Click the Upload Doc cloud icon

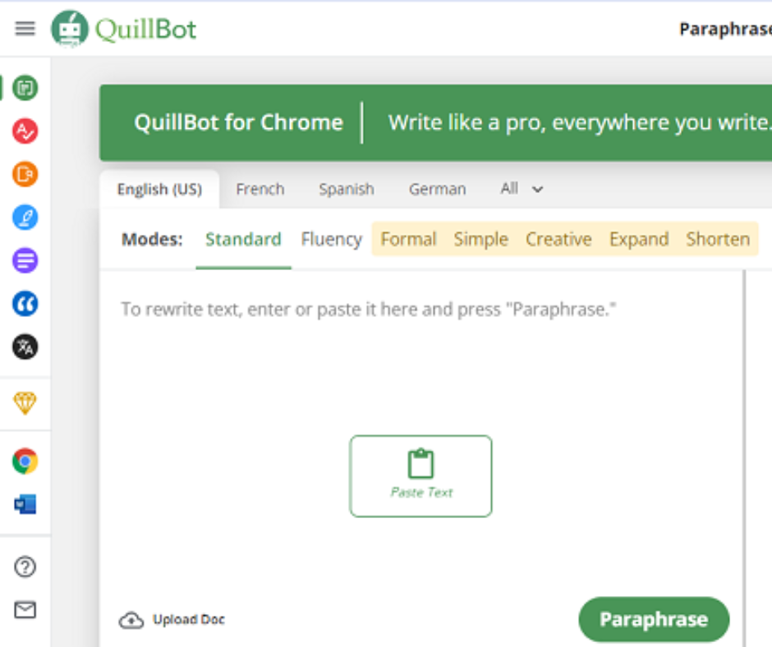click(131, 620)
